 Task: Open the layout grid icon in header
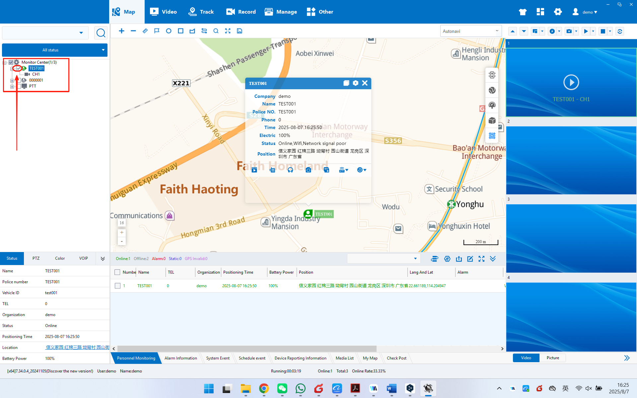[540, 12]
